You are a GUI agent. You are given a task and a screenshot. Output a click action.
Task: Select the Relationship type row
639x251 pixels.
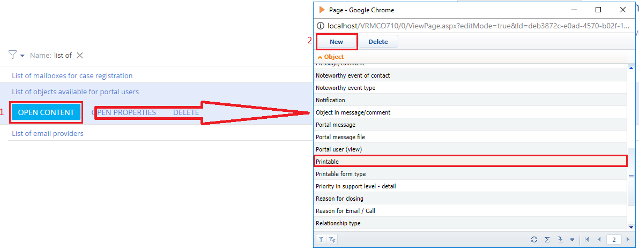pos(470,223)
